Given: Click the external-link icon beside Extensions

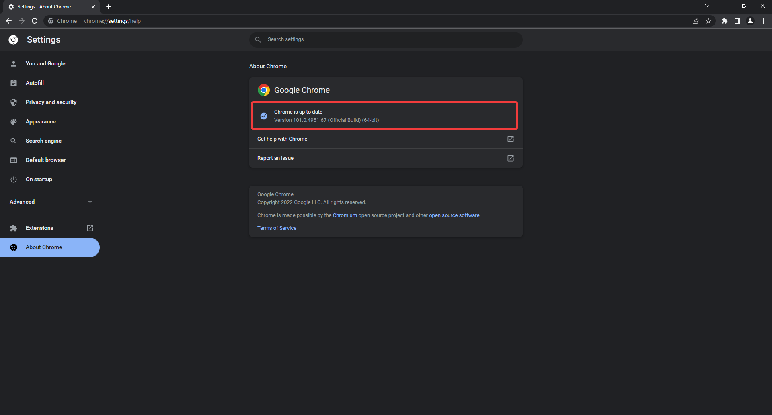Looking at the screenshot, I should pyautogui.click(x=90, y=228).
